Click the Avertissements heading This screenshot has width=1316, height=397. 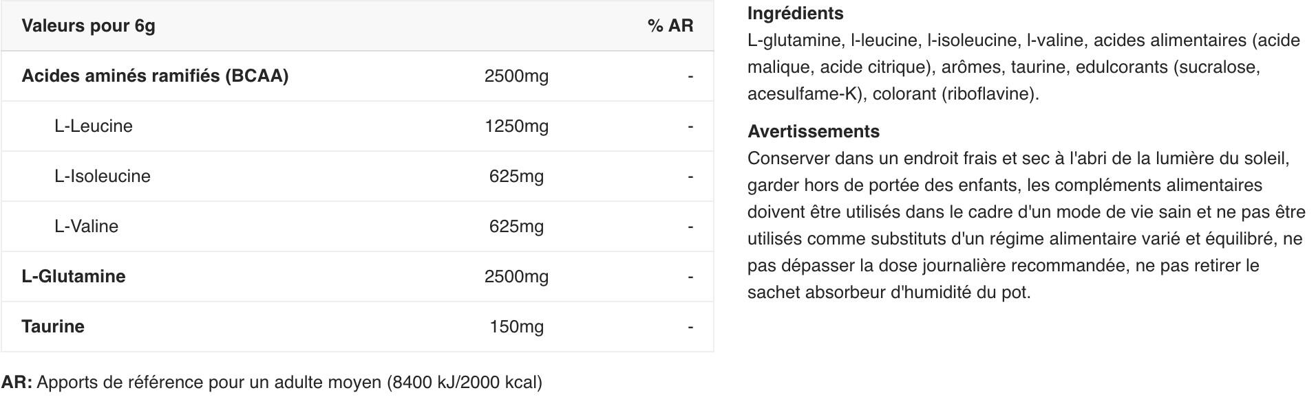(814, 132)
